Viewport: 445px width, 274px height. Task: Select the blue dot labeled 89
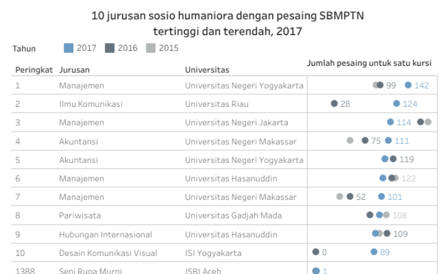point(374,252)
